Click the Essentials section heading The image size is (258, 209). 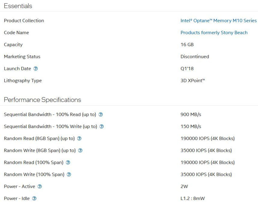pyautogui.click(x=18, y=6)
